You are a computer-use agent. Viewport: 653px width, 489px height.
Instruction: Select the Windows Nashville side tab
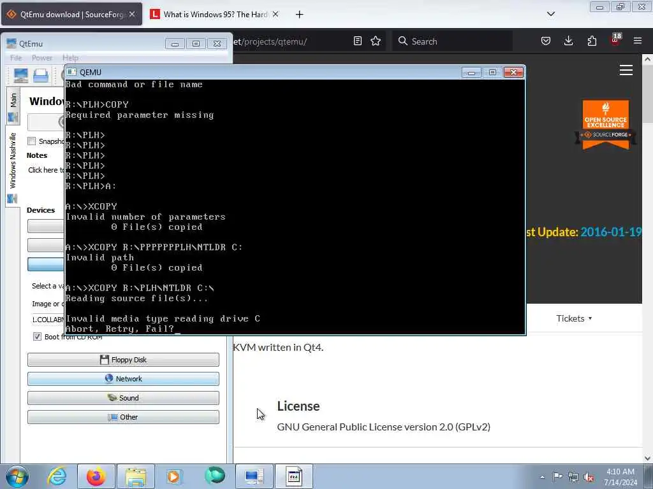click(13, 166)
